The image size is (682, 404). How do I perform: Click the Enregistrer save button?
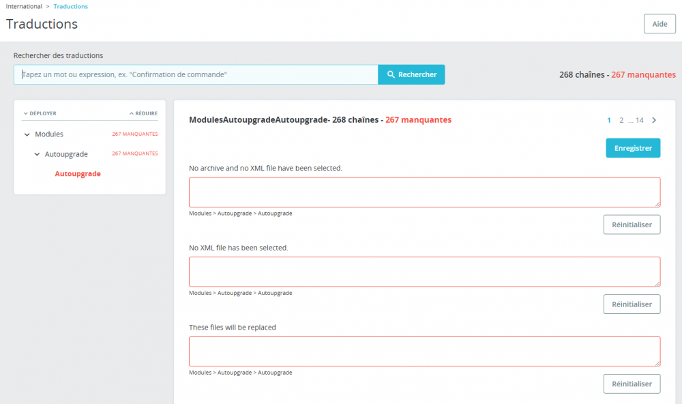coord(633,148)
